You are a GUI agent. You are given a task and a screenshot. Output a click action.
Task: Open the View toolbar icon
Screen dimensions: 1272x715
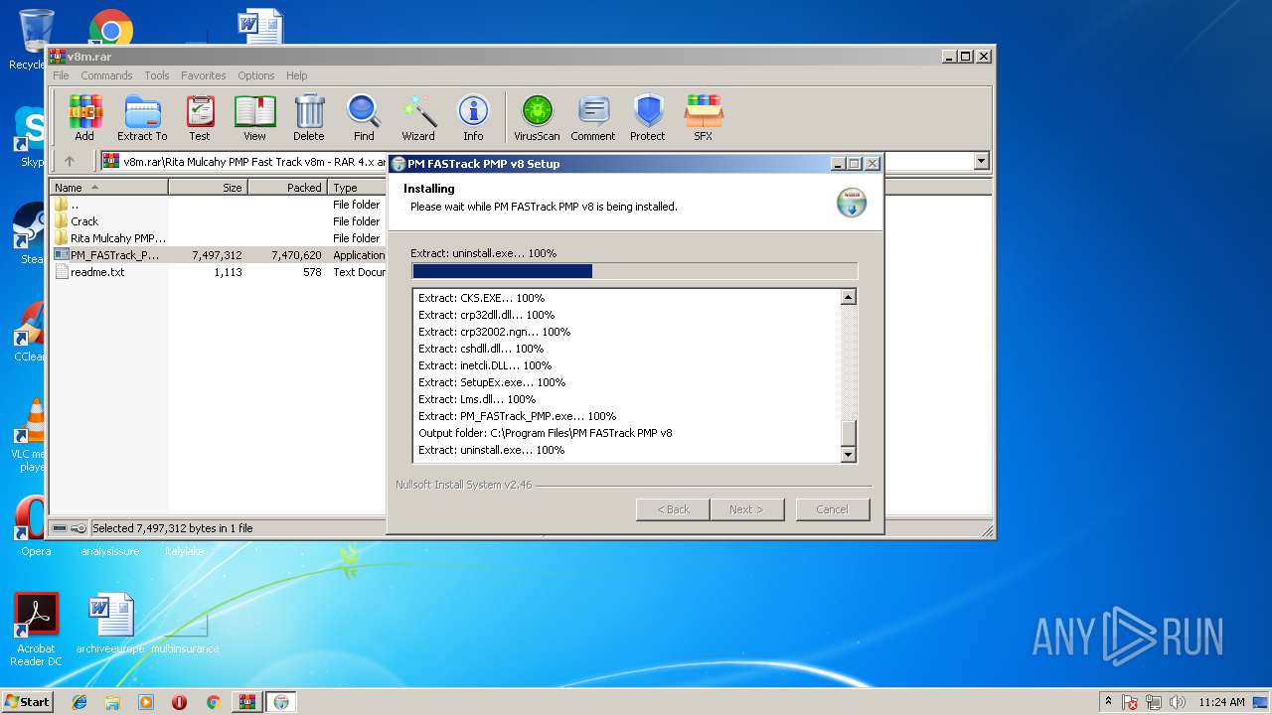[x=254, y=118]
